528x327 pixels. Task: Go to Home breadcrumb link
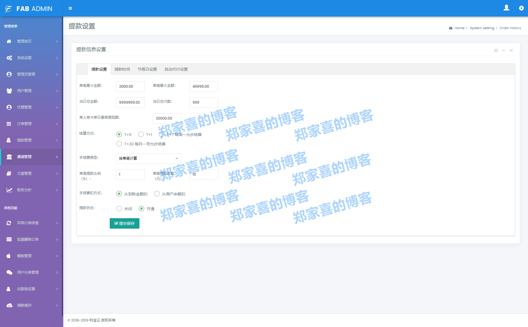click(x=459, y=28)
